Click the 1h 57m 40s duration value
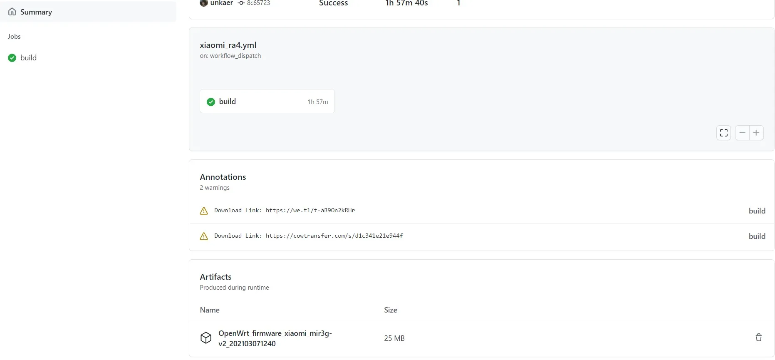 point(406,3)
